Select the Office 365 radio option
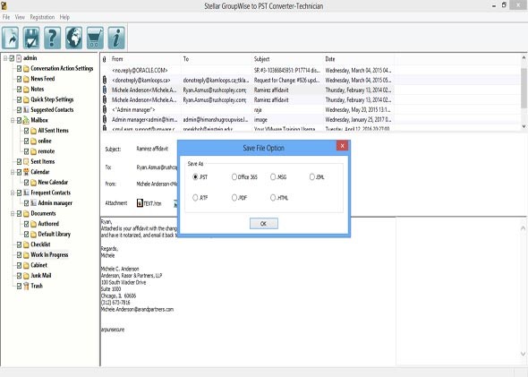The height and width of the screenshot is (377, 528). [234, 177]
